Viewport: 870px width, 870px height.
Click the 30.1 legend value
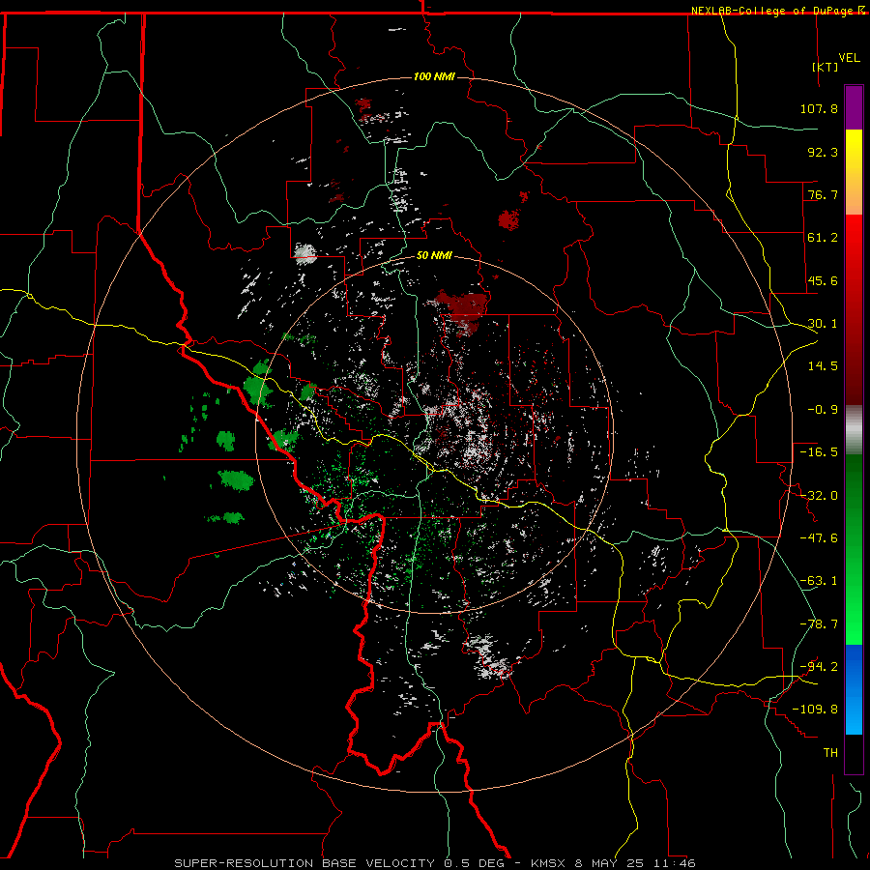pos(823,324)
